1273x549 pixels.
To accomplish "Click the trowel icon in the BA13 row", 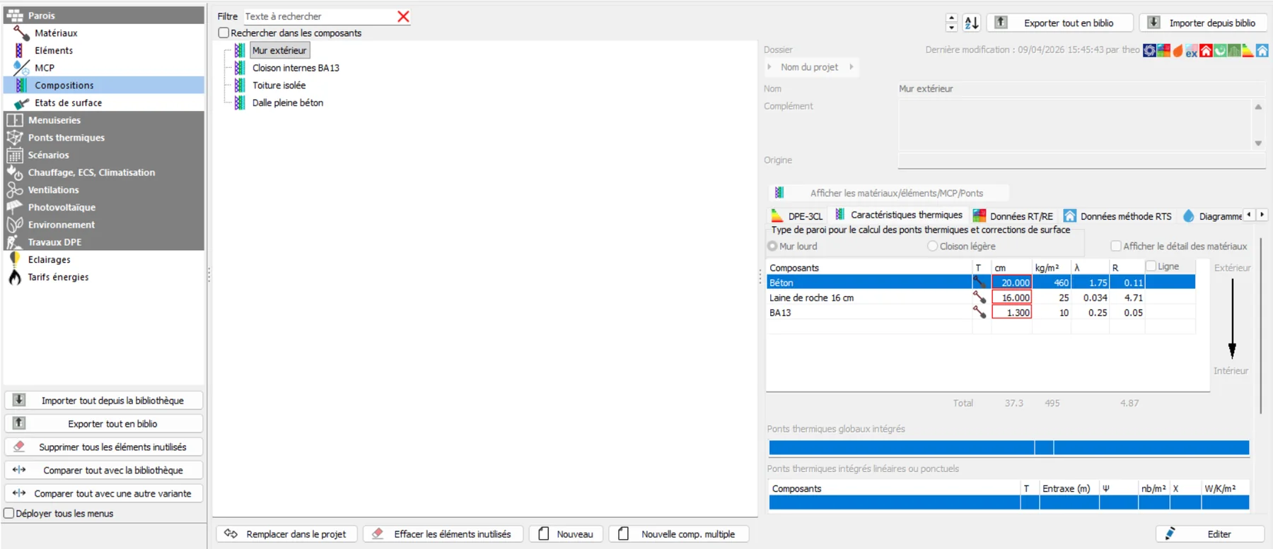I will coord(980,312).
